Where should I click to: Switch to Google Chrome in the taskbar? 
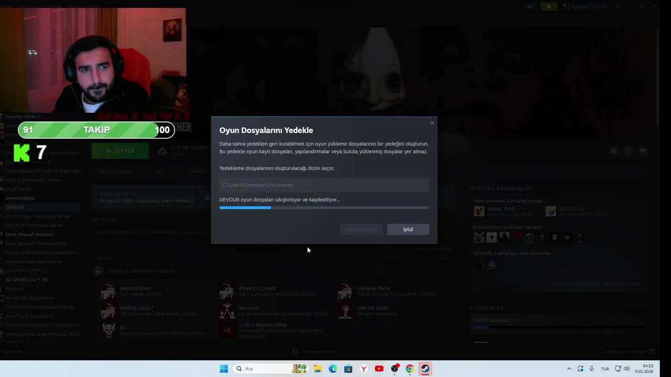coord(410,369)
